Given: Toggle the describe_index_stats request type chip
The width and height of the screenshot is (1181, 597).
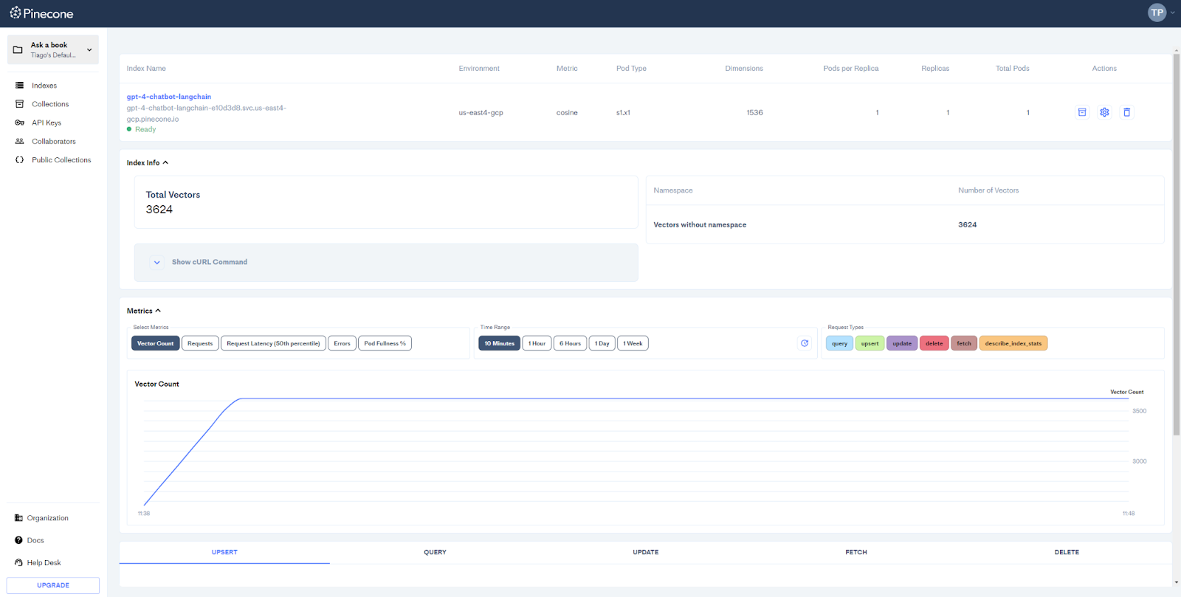Looking at the screenshot, I should tap(1013, 343).
